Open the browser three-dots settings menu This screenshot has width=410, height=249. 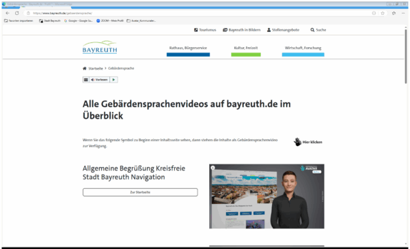click(x=403, y=13)
